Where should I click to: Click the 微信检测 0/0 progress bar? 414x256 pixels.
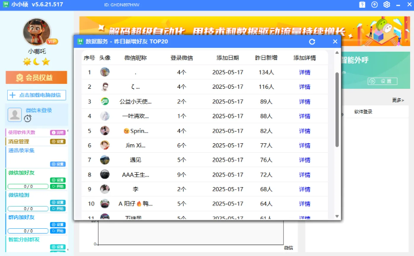tap(28, 209)
